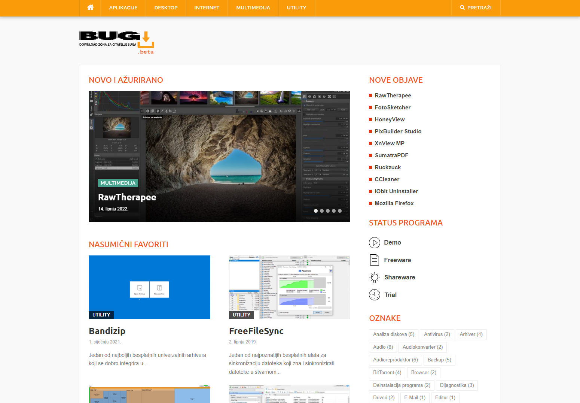Open the APLIKACIJE menu

point(123,8)
